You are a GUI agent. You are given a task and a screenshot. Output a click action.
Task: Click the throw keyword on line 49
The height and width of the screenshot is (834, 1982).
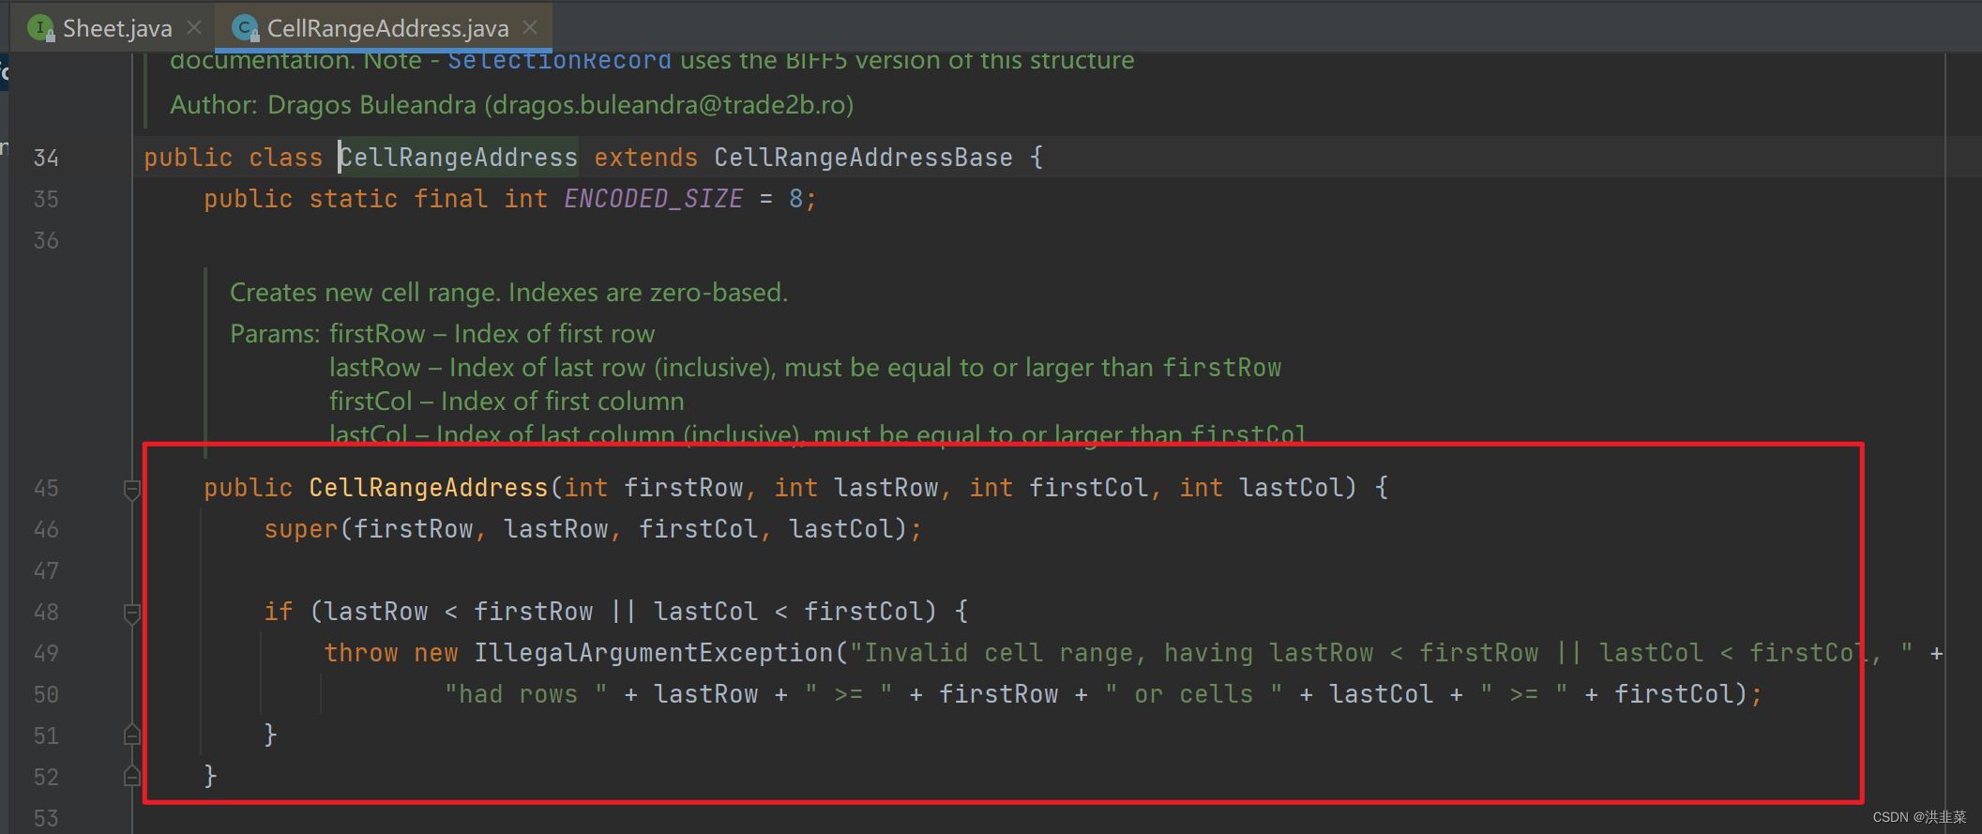pyautogui.click(x=361, y=653)
